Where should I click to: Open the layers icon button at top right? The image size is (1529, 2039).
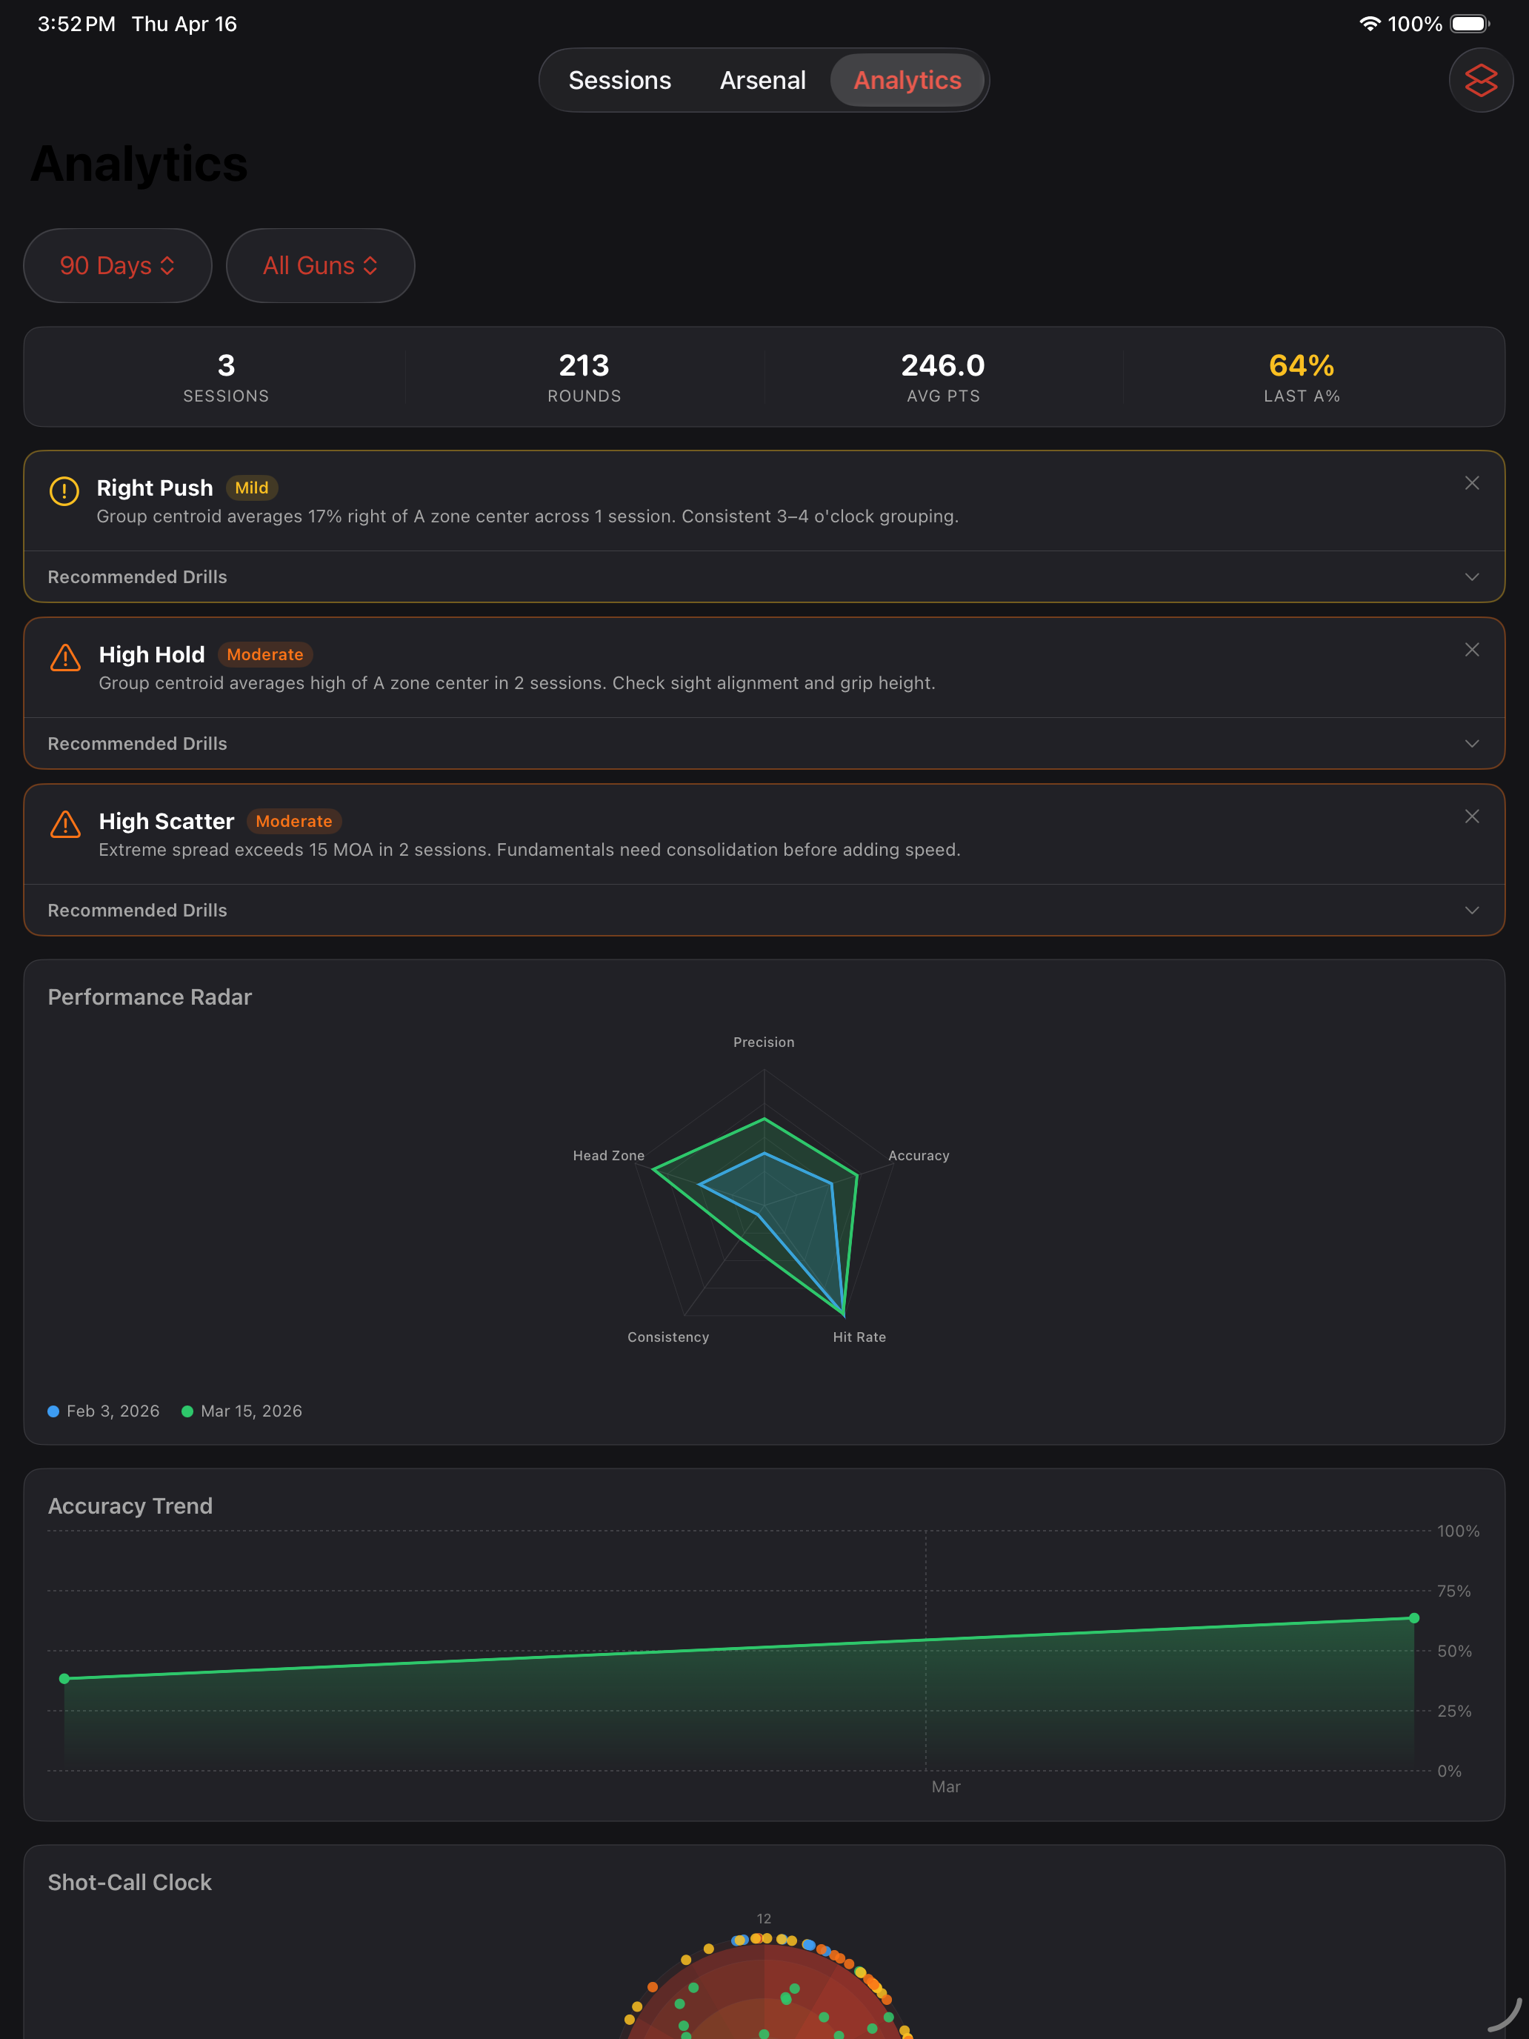[x=1480, y=80]
